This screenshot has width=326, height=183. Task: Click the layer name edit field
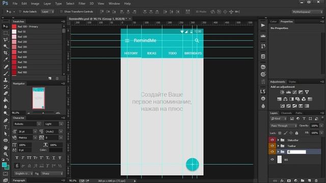(x=296, y=152)
